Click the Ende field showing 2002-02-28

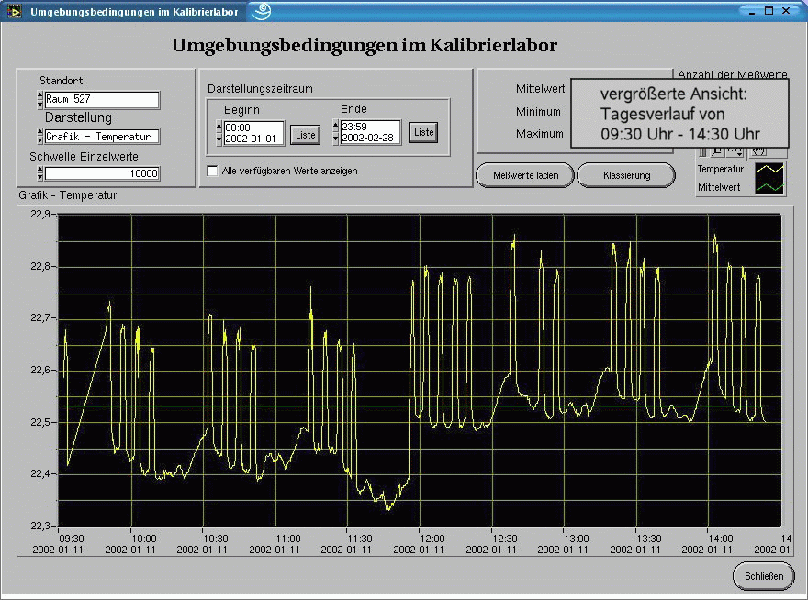[370, 132]
